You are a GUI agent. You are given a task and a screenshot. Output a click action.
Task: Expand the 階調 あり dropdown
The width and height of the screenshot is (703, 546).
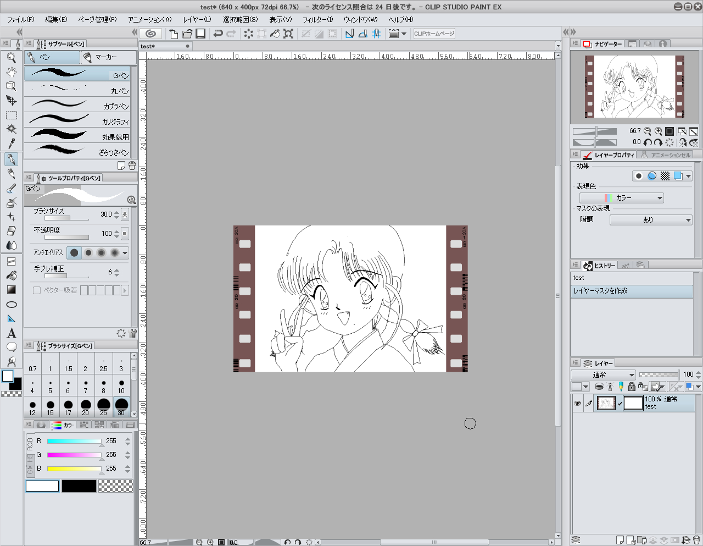point(651,220)
